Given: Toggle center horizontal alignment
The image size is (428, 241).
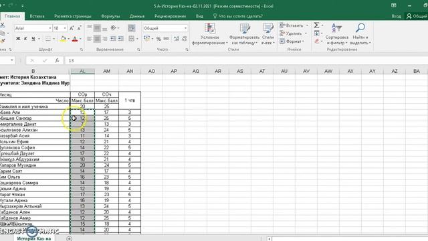Looking at the screenshot, I should [97, 39].
